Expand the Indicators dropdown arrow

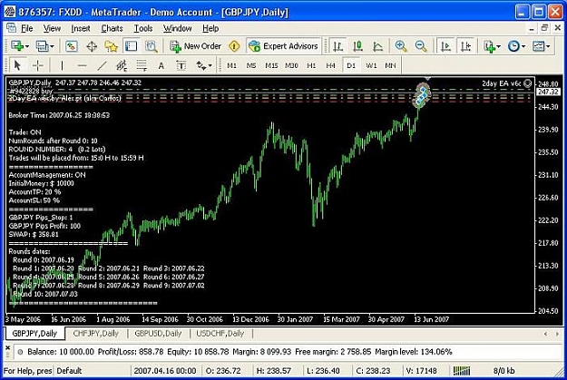coord(499,46)
